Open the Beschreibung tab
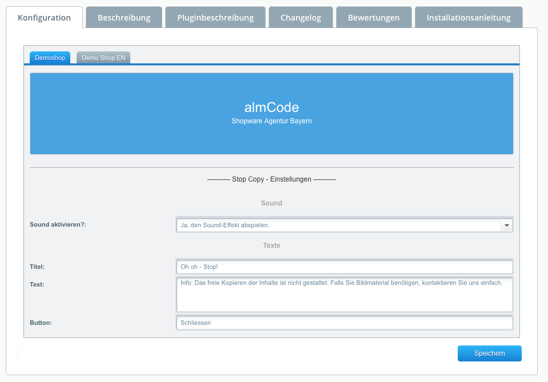 coord(124,18)
